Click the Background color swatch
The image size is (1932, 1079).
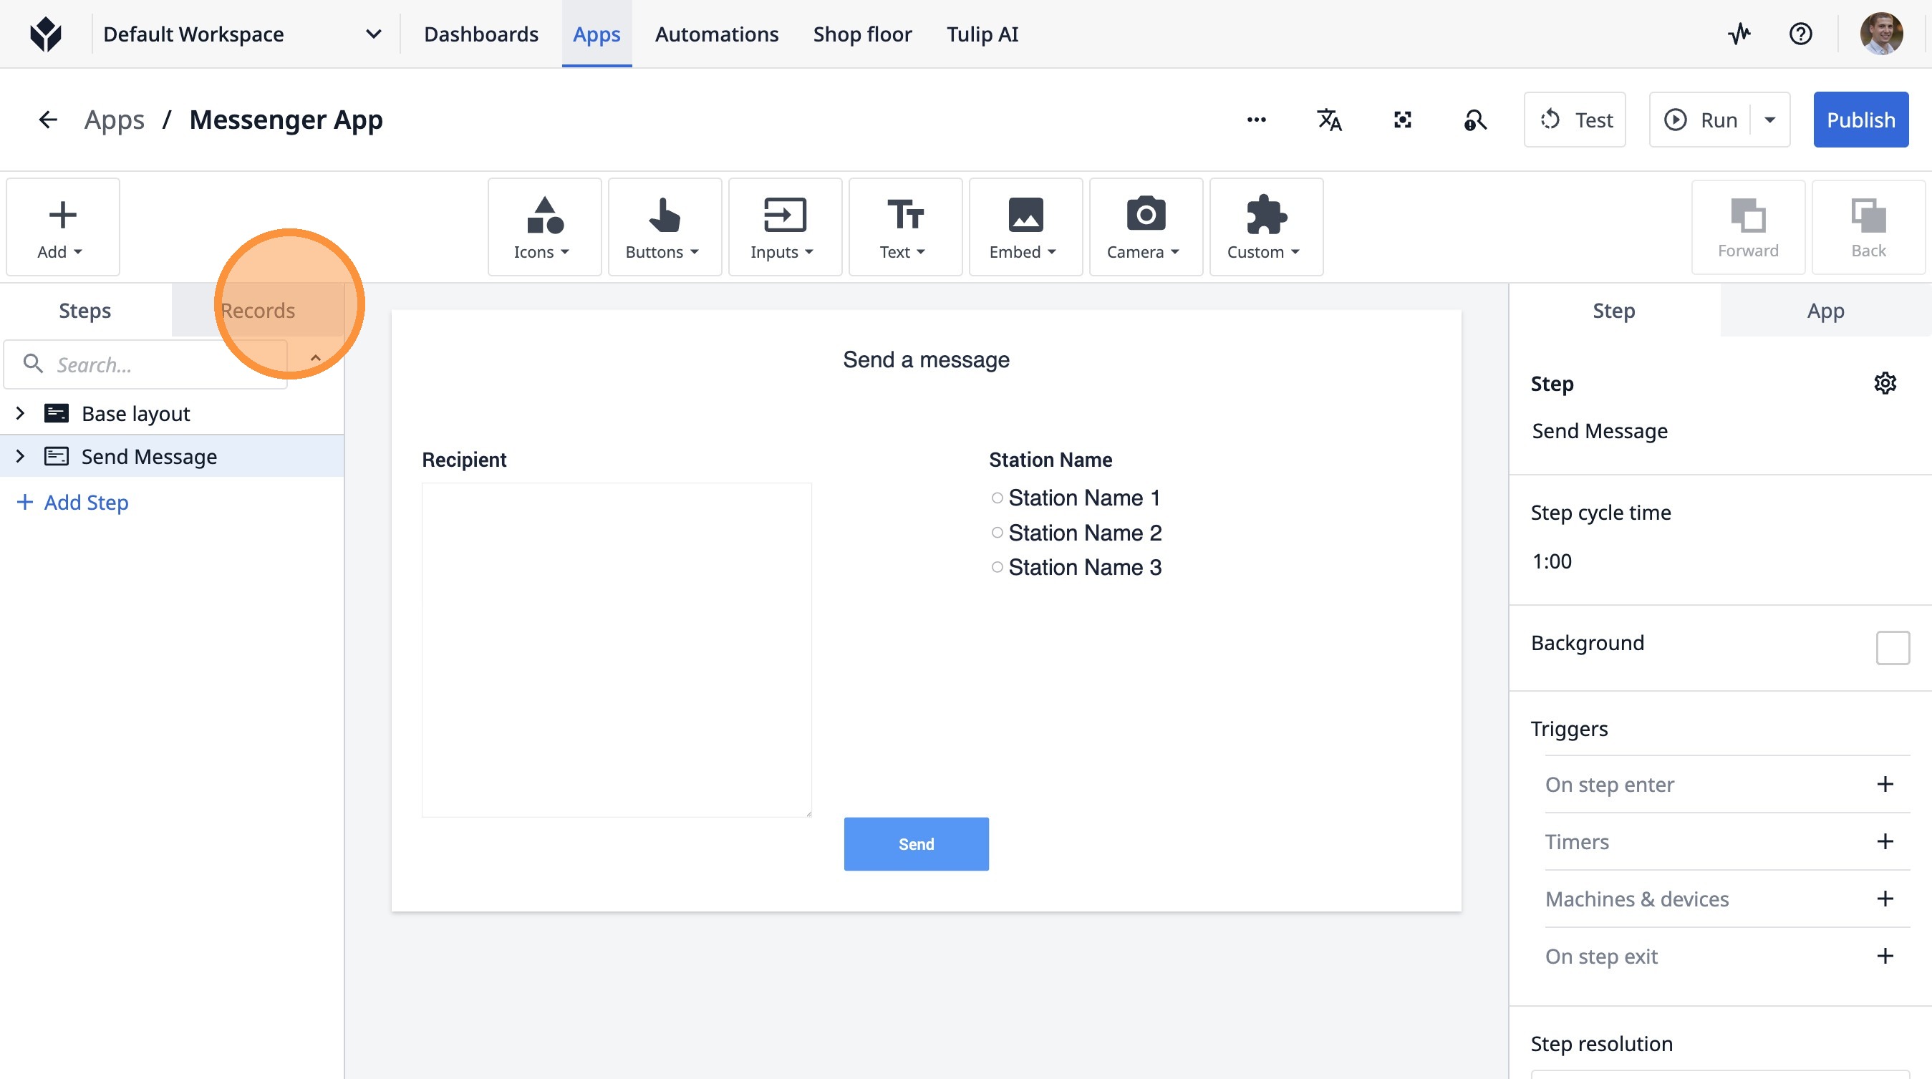(x=1892, y=647)
